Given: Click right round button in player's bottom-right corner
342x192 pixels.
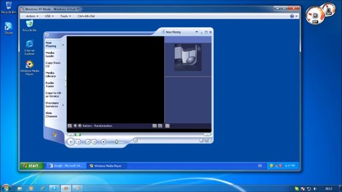Looking at the screenshot, I should (207, 140).
